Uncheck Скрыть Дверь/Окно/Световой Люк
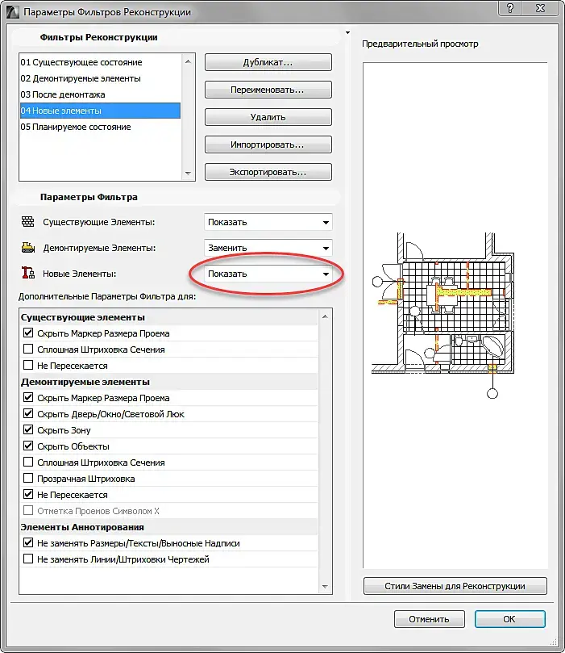 [x=28, y=413]
